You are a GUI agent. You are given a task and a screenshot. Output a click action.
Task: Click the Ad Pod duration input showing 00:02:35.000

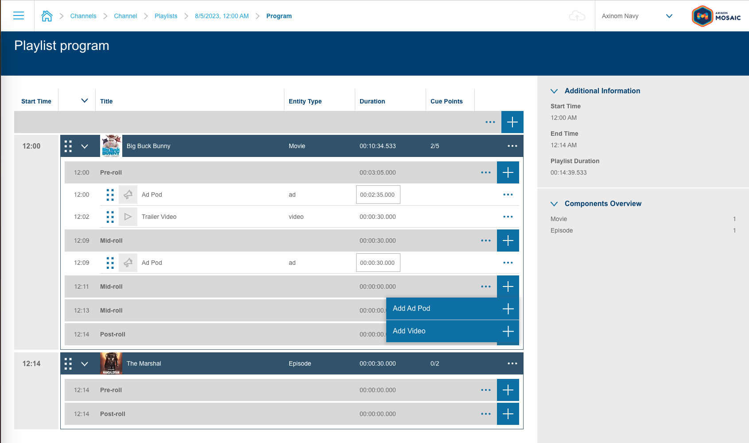click(378, 195)
